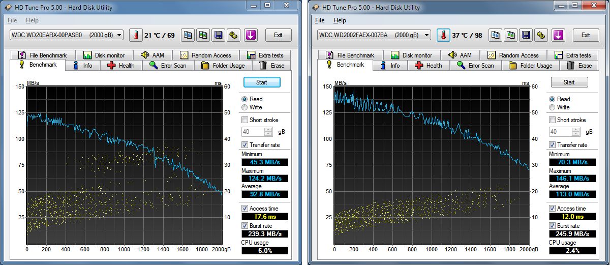Click the thermometer icon in the WD20EARX window
This screenshot has height=265, width=610.
point(136,35)
